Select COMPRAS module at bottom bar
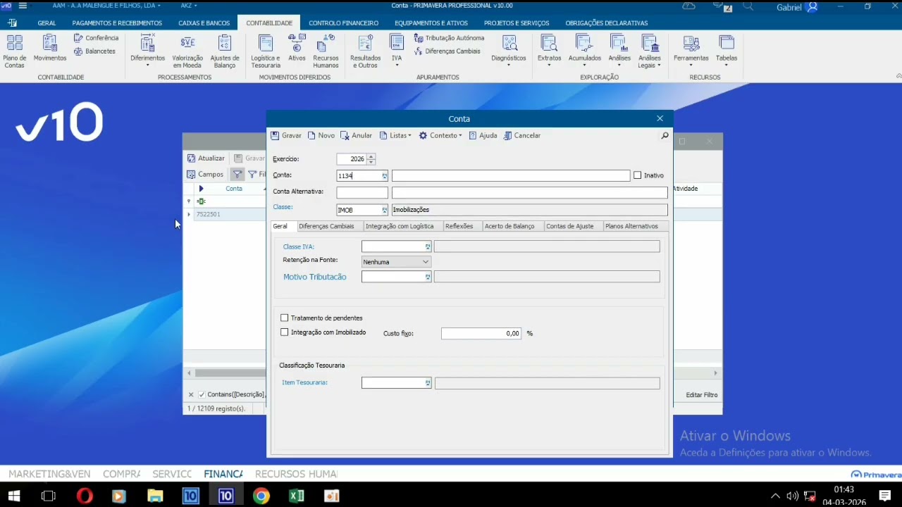Image resolution: width=902 pixels, height=507 pixels. tap(121, 474)
